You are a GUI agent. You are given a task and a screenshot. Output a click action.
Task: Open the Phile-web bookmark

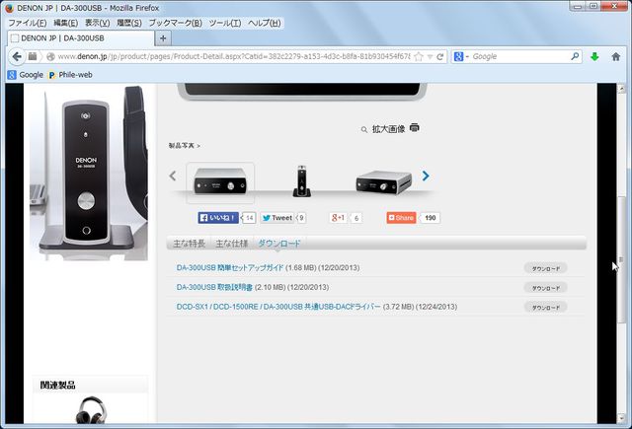[70, 75]
